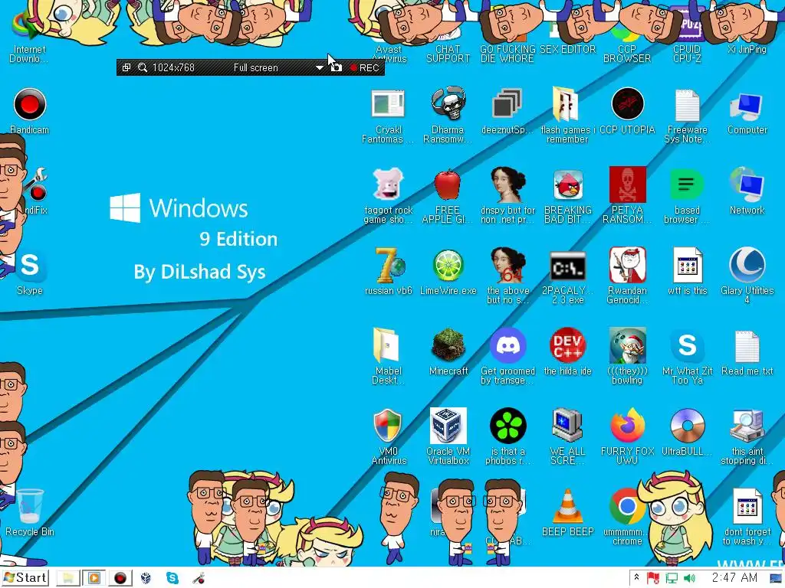The height and width of the screenshot is (588, 785).
Task: Open 'the hilda ide' Dev C++ icon
Action: click(568, 346)
